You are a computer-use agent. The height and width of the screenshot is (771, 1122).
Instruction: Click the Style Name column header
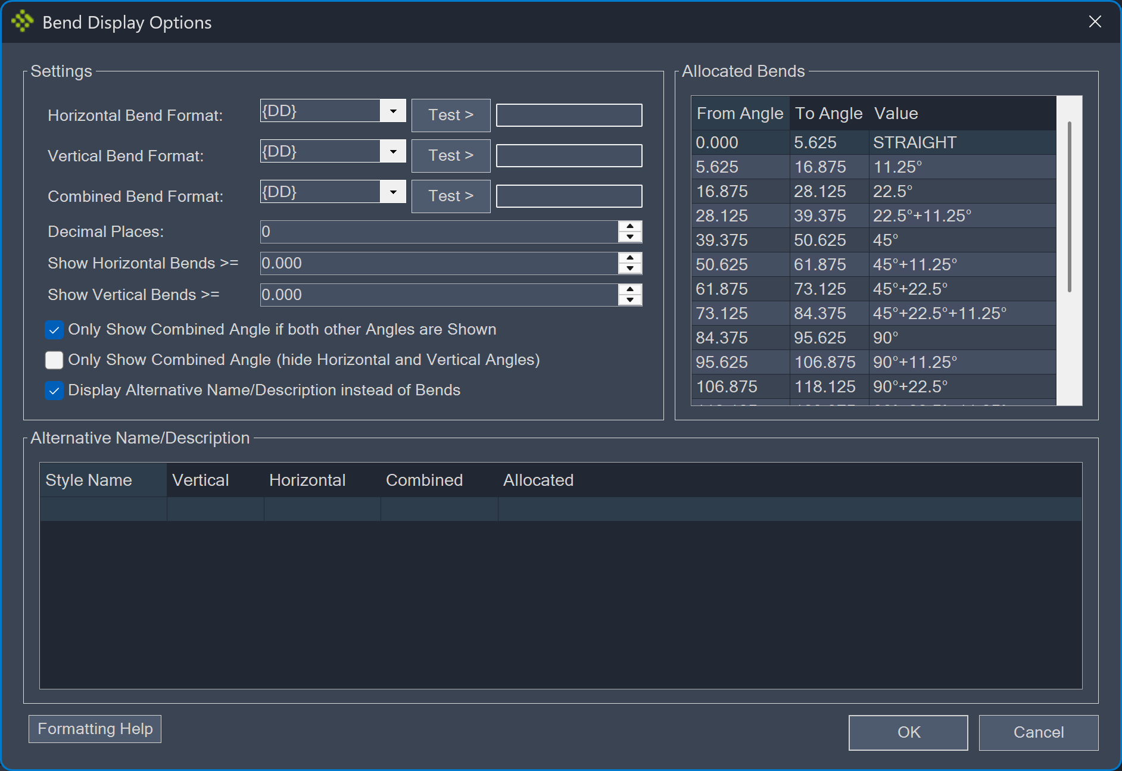[x=103, y=480]
